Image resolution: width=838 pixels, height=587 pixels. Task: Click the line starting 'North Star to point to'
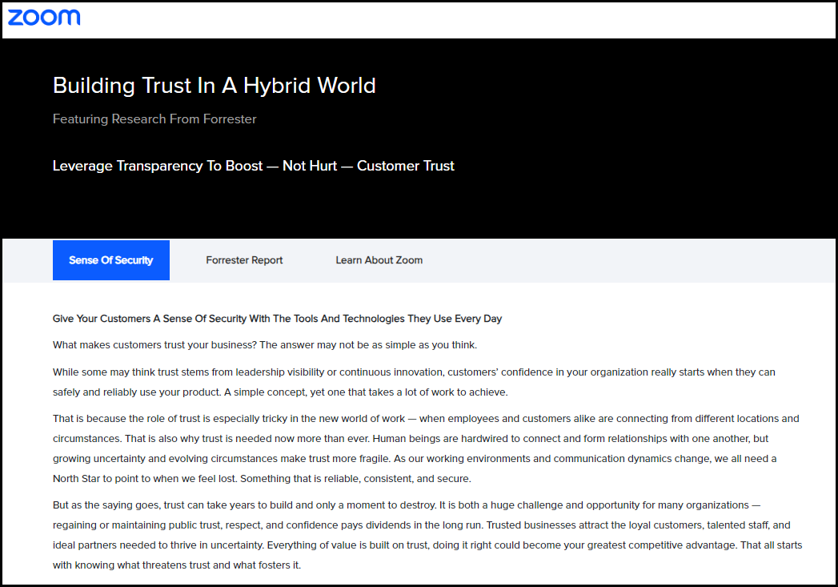262,479
